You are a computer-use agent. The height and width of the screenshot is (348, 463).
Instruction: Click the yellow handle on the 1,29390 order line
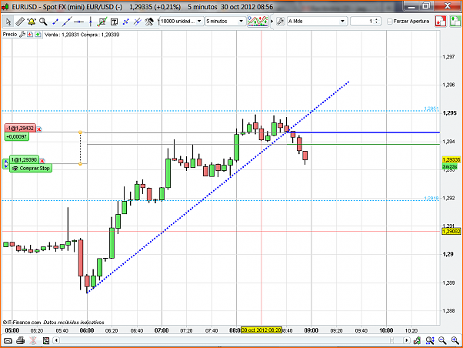80,164
